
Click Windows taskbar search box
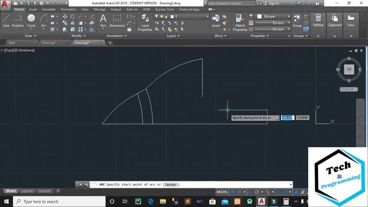pos(59,201)
